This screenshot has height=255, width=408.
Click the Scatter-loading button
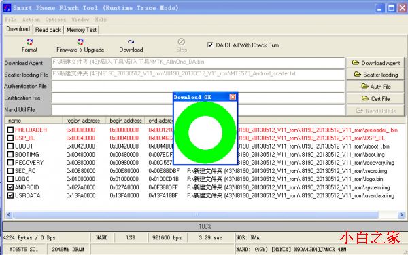pyautogui.click(x=375, y=75)
